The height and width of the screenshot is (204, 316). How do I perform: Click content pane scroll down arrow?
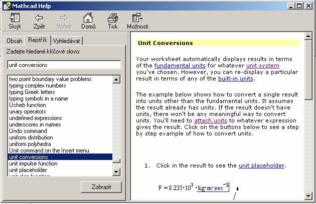pyautogui.click(x=308, y=196)
